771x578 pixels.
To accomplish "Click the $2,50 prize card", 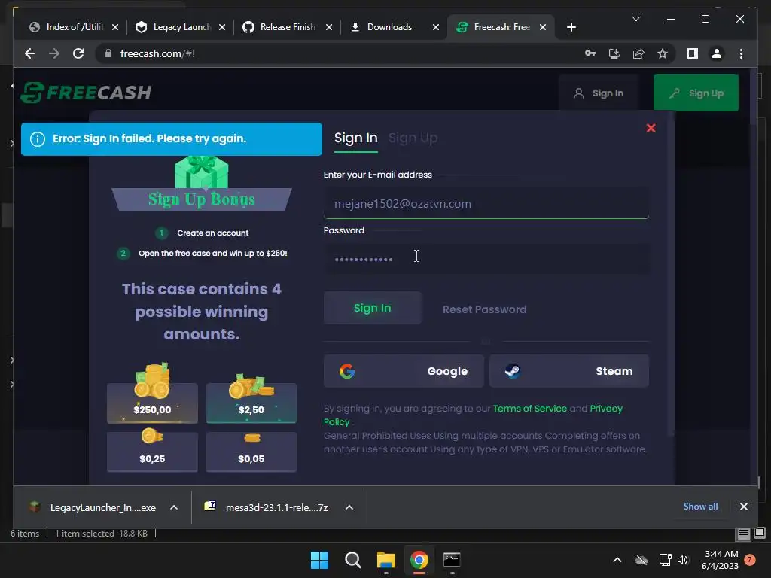I will (251, 403).
